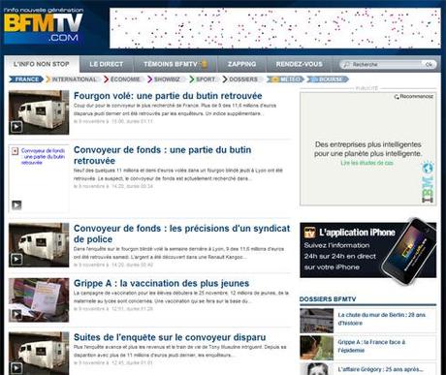Image resolution: width=446 pixels, height=375 pixels.
Task: Play video on the syndicat de police thumbnail
Action: coord(16,259)
